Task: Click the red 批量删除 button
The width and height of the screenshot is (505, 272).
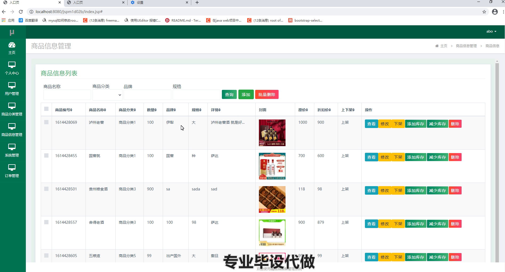Action: (x=267, y=94)
